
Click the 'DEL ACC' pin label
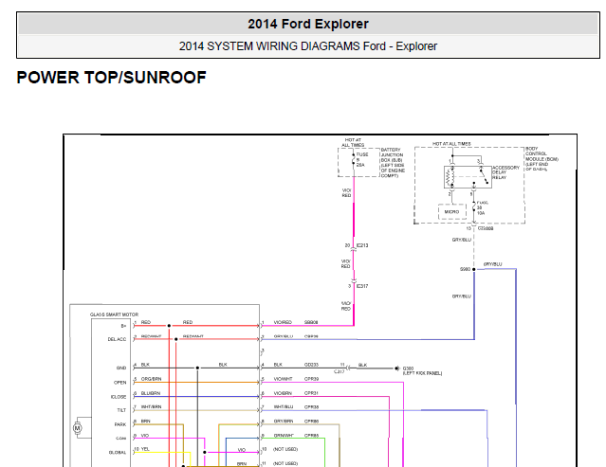tap(117, 339)
